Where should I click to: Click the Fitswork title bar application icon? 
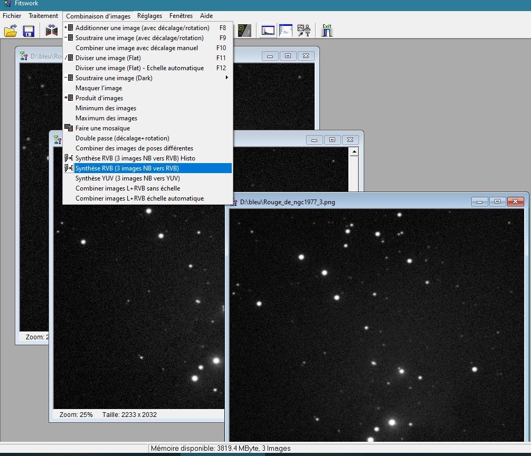point(7,3)
